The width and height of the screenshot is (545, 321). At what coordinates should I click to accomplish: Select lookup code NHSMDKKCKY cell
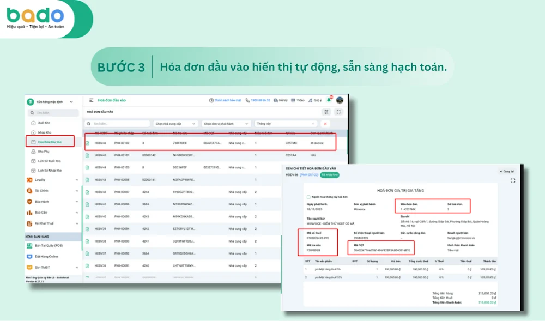point(184,155)
